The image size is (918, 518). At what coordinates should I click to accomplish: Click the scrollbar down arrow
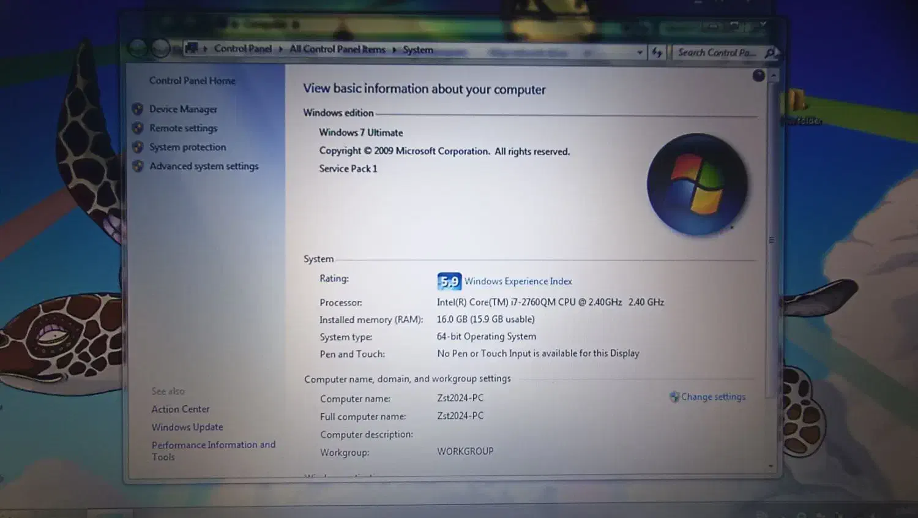pyautogui.click(x=771, y=466)
